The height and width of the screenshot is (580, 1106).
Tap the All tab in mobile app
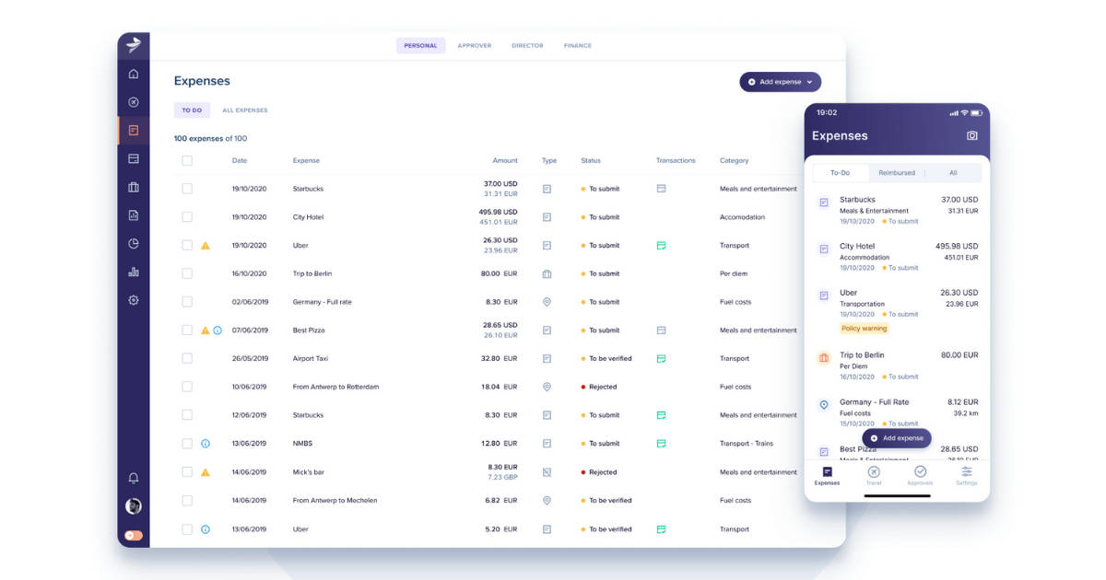(x=953, y=173)
